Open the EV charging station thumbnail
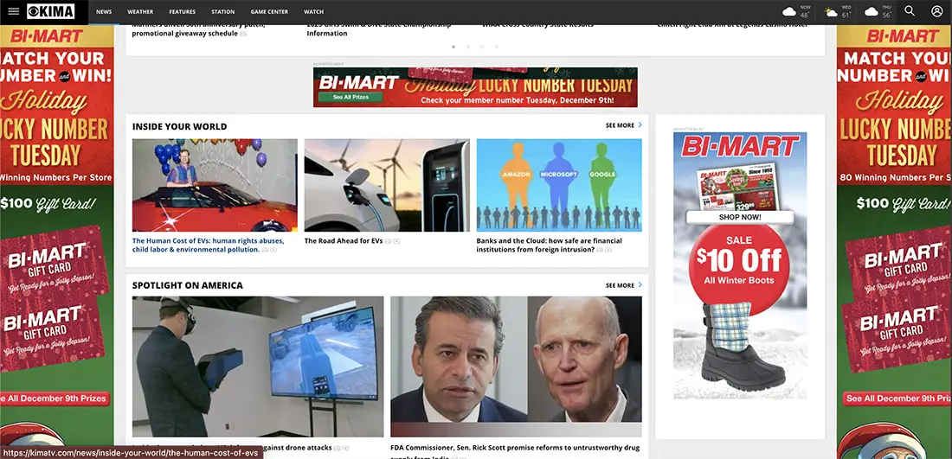Viewport: 952px width, 459px height. pyautogui.click(x=387, y=185)
